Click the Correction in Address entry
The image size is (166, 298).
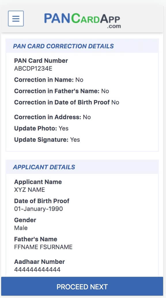tap(52, 117)
